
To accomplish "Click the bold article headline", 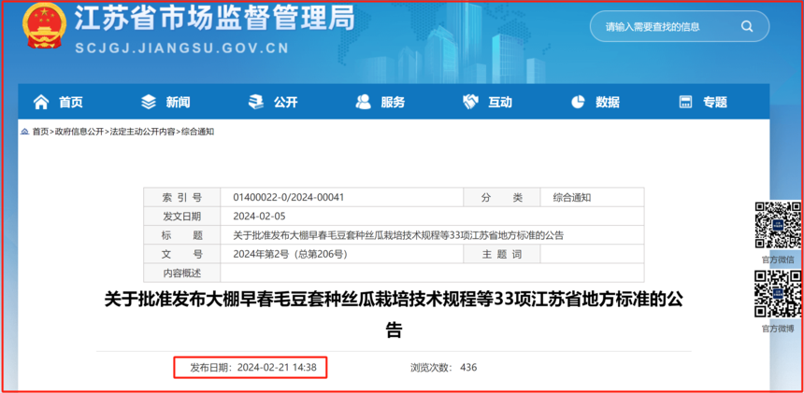I will tap(394, 315).
